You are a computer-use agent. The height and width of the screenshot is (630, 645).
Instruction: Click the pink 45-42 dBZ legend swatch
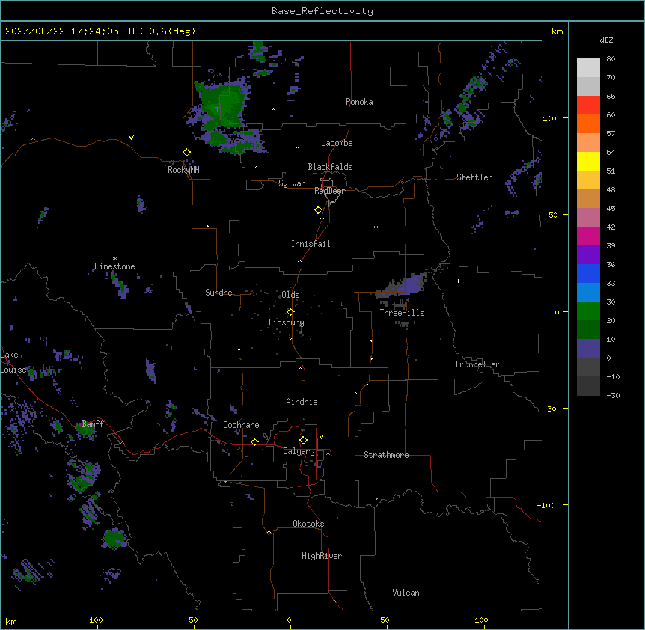tap(588, 218)
